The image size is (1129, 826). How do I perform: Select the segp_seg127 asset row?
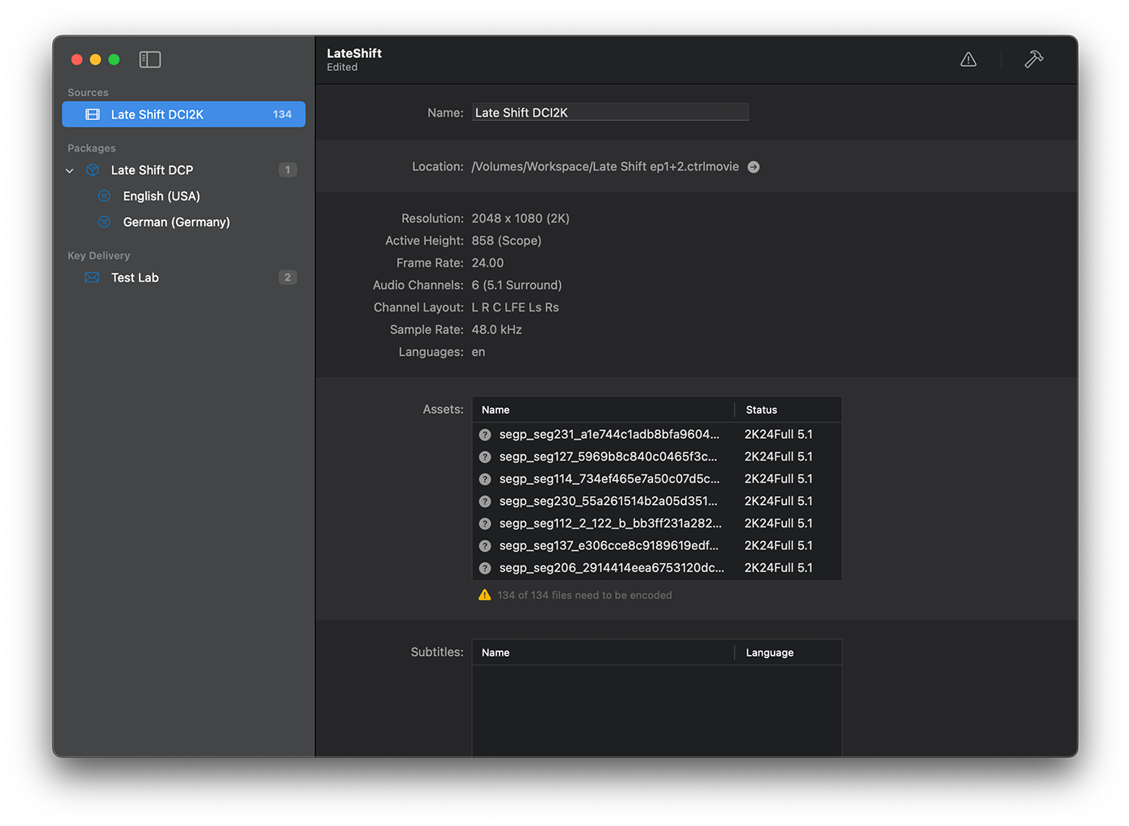(x=608, y=457)
